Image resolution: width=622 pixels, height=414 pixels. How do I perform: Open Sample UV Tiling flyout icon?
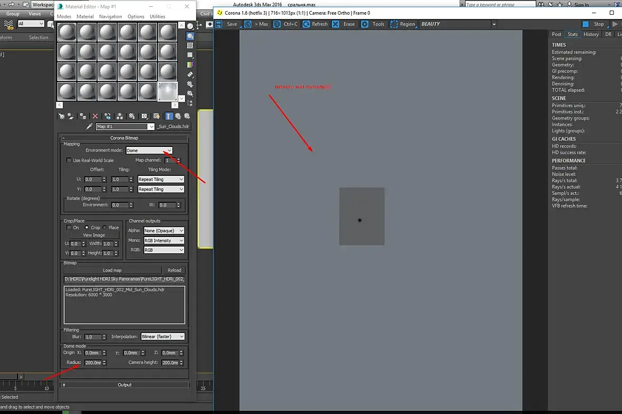pyautogui.click(x=190, y=55)
